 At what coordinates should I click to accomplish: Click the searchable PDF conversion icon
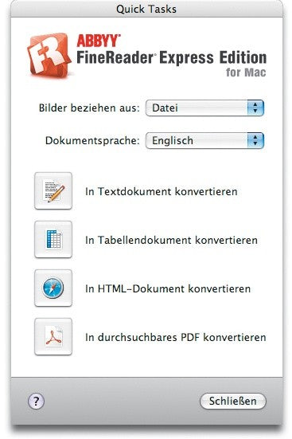click(53, 336)
